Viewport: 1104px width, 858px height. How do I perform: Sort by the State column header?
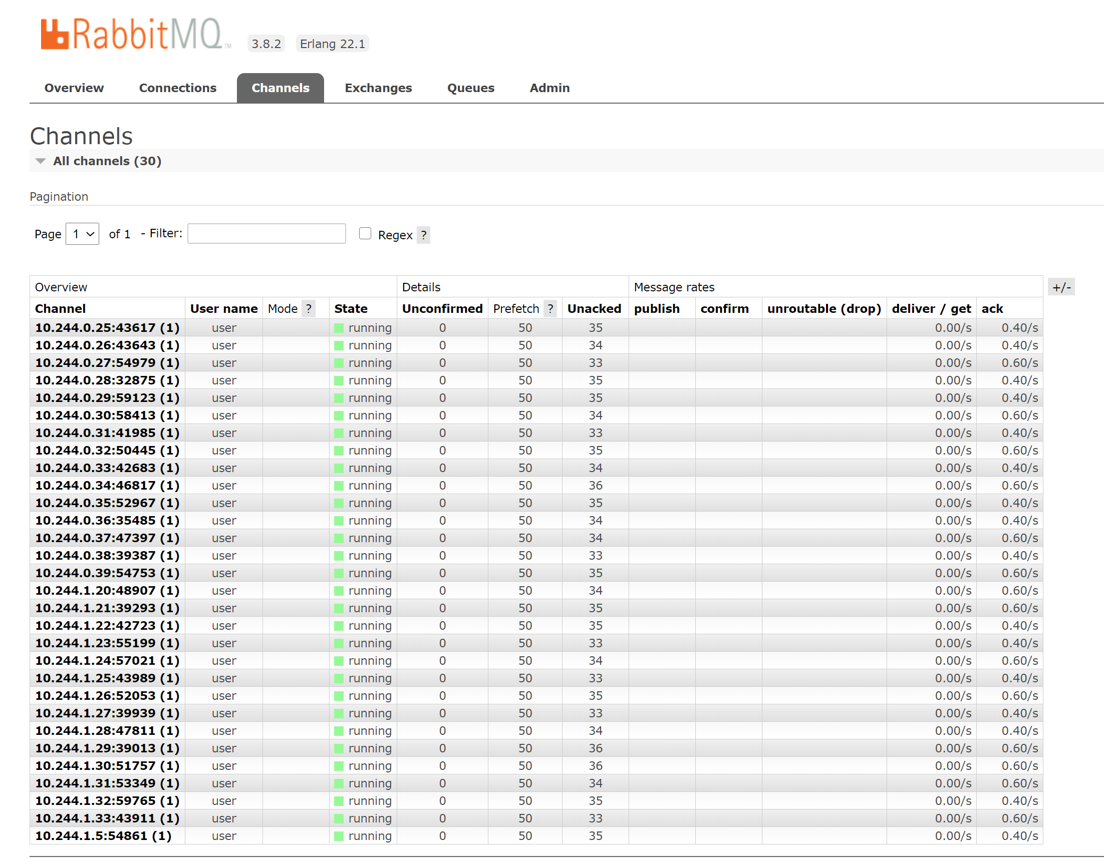pyautogui.click(x=350, y=309)
